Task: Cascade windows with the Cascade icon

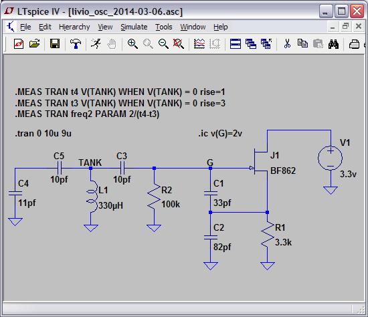Action: pos(251,43)
